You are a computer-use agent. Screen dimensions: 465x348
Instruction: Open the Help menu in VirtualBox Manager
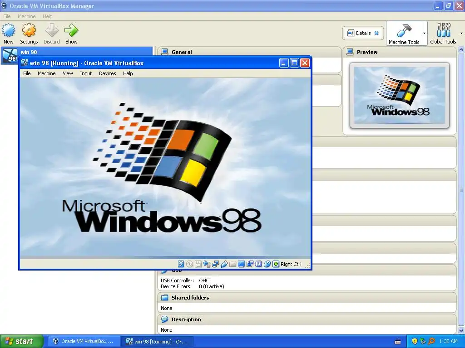(47, 16)
